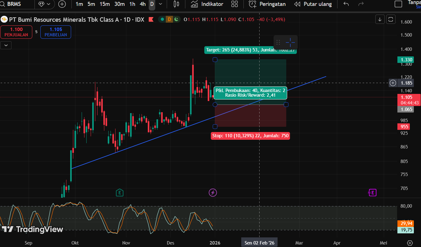
Task: Open the Indikator menu
Action: [x=207, y=4]
